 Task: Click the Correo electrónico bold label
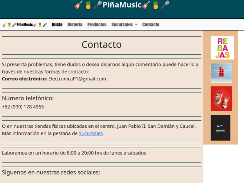pos(24,79)
